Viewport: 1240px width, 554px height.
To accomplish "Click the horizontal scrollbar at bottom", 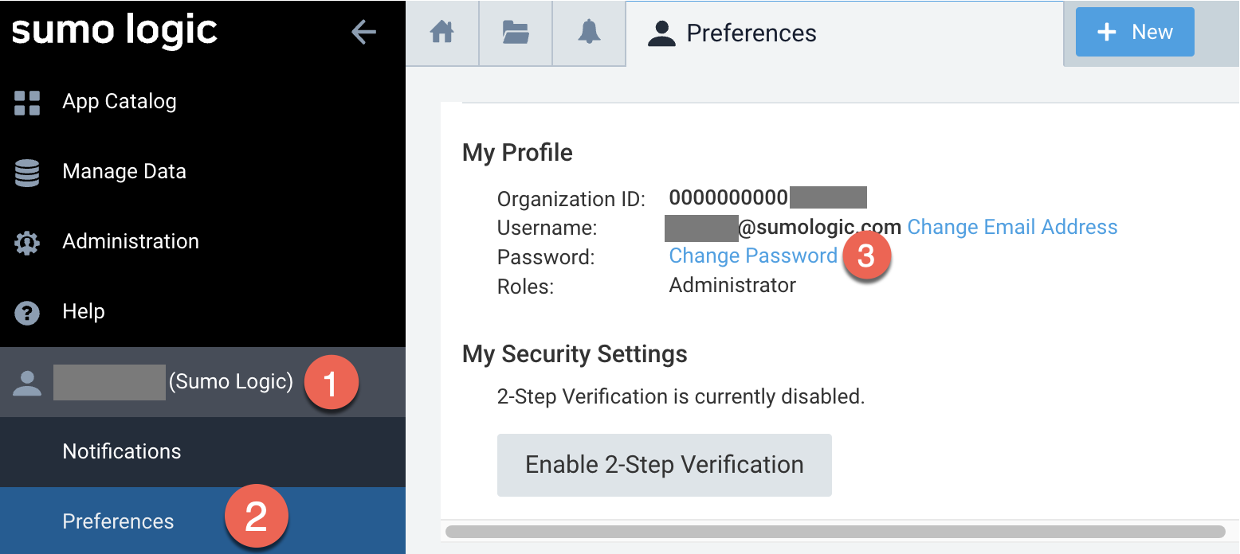I will point(834,532).
